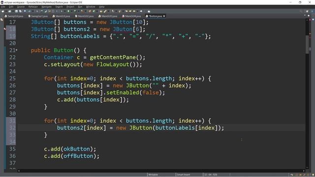Viewport: 315px width, 177px height.
Task: Open the Refactor menu
Action: (33, 6)
